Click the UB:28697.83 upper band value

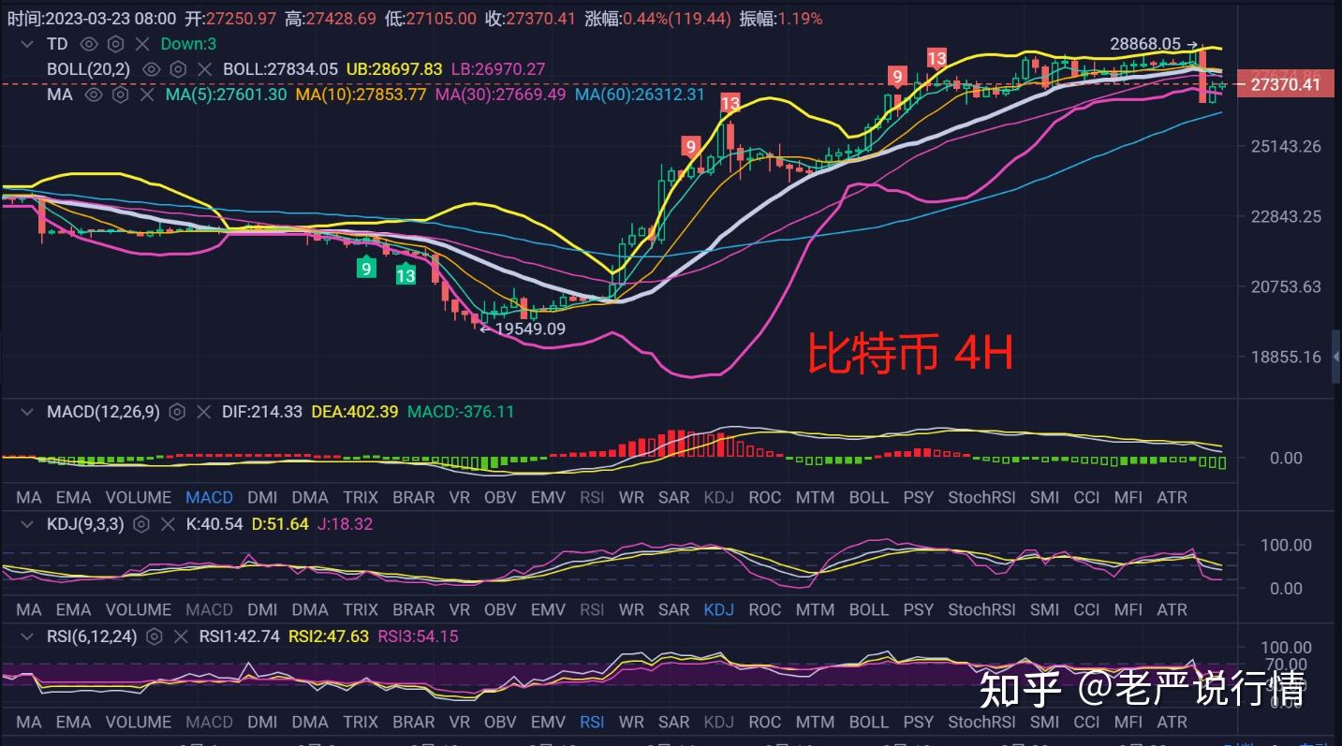pyautogui.click(x=394, y=69)
